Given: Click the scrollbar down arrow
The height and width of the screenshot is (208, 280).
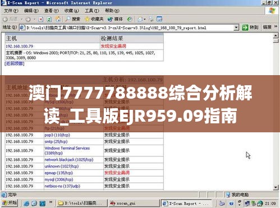Looking at the screenshot, I should [x=276, y=187].
